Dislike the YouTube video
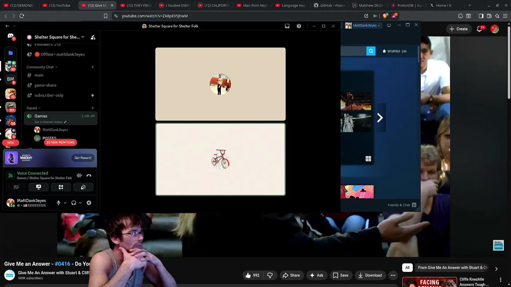This screenshot has height=287, width=511. pyautogui.click(x=270, y=275)
